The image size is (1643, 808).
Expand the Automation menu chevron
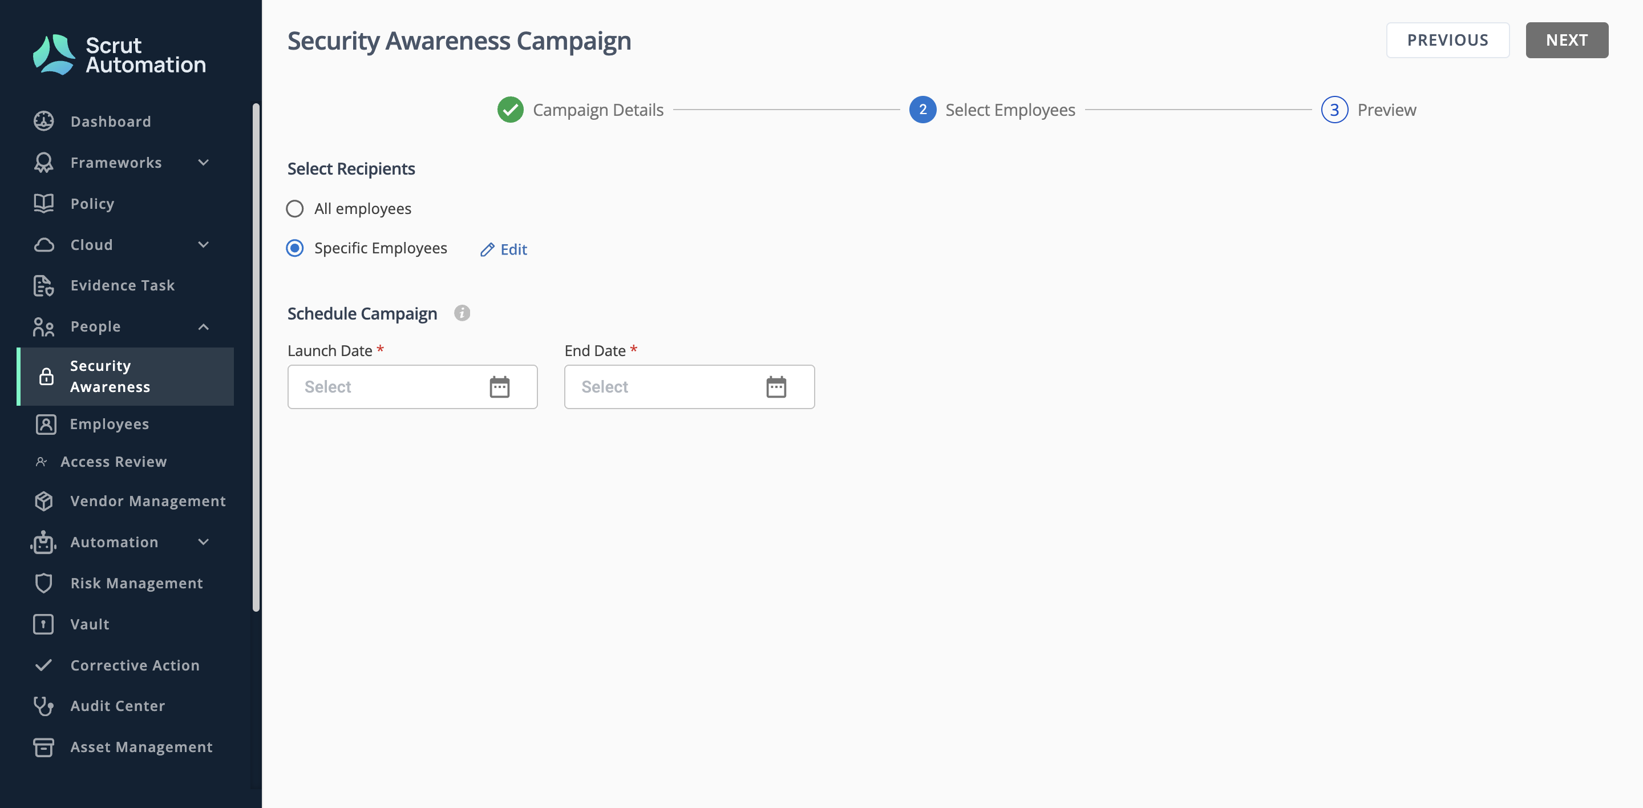click(x=204, y=542)
